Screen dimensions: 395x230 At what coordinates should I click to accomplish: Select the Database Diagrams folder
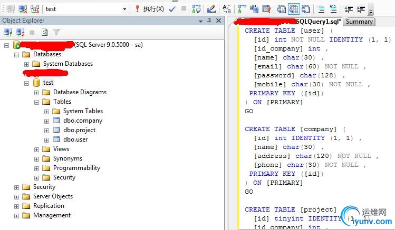[80, 92]
